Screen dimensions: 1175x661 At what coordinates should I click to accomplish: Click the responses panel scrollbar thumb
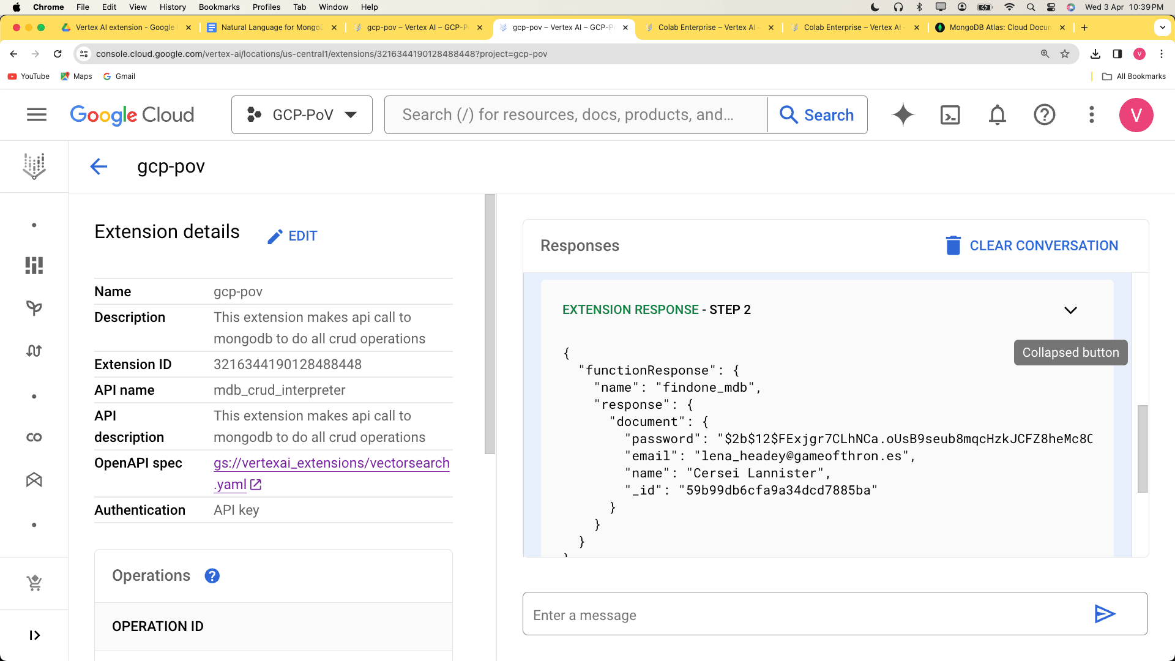pyautogui.click(x=1143, y=449)
